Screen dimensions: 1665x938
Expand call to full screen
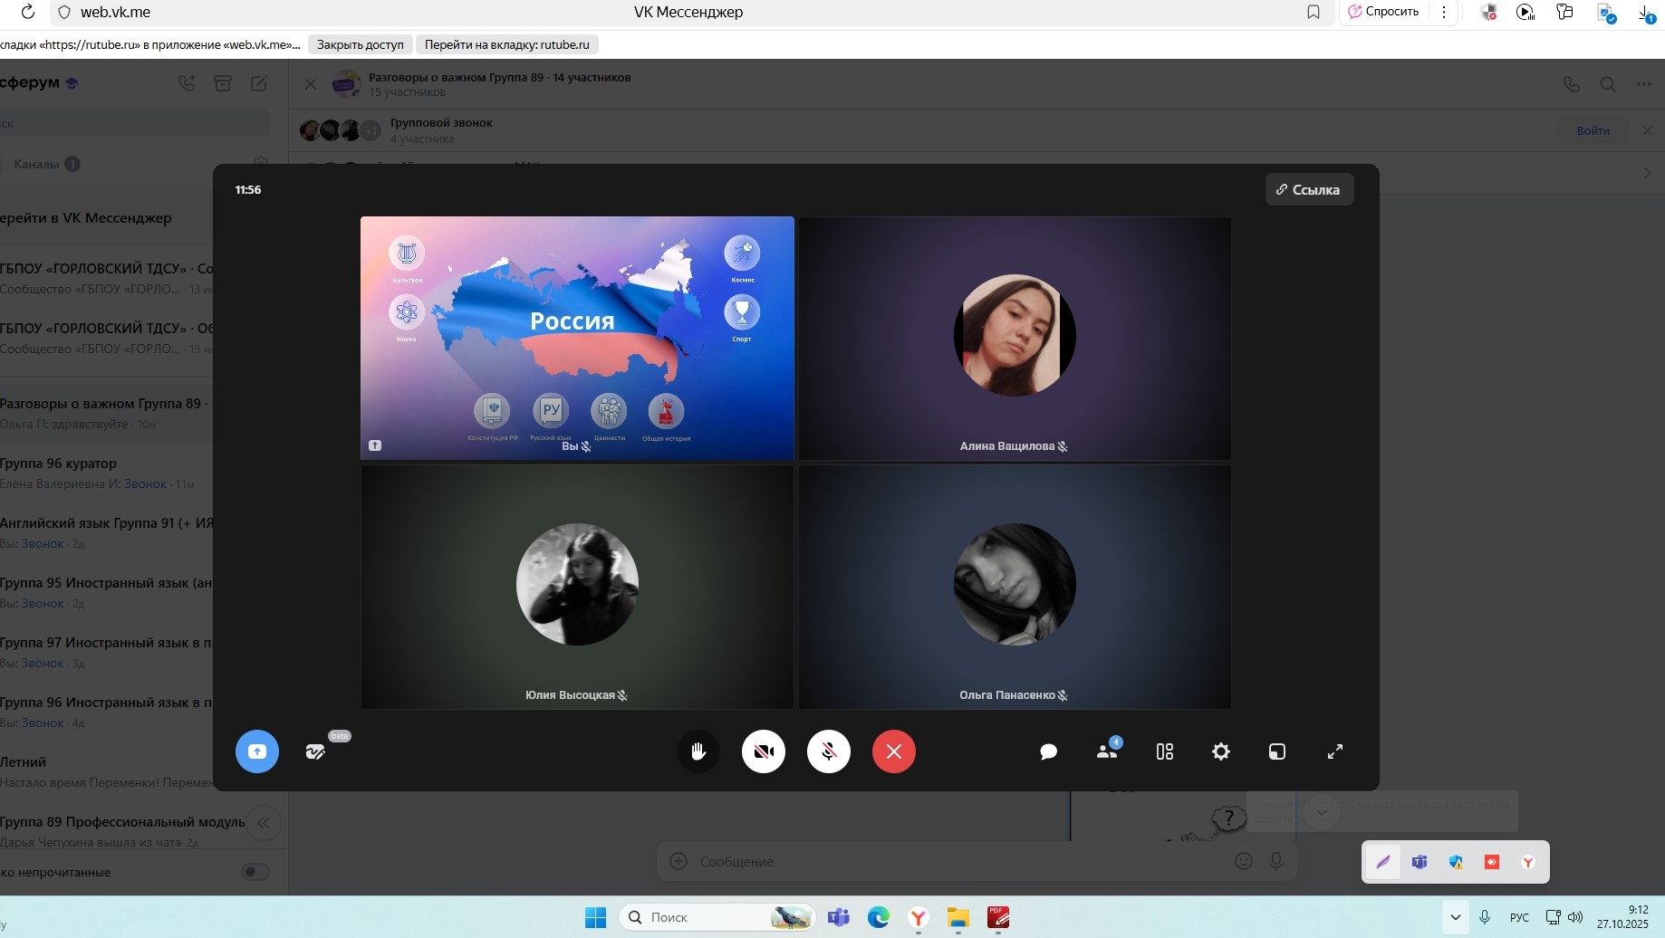pyautogui.click(x=1335, y=751)
